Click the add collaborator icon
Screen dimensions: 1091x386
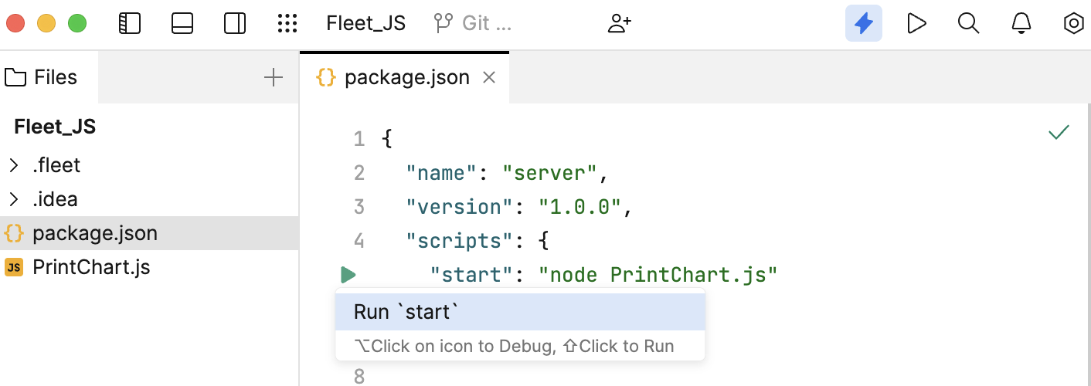pos(620,23)
